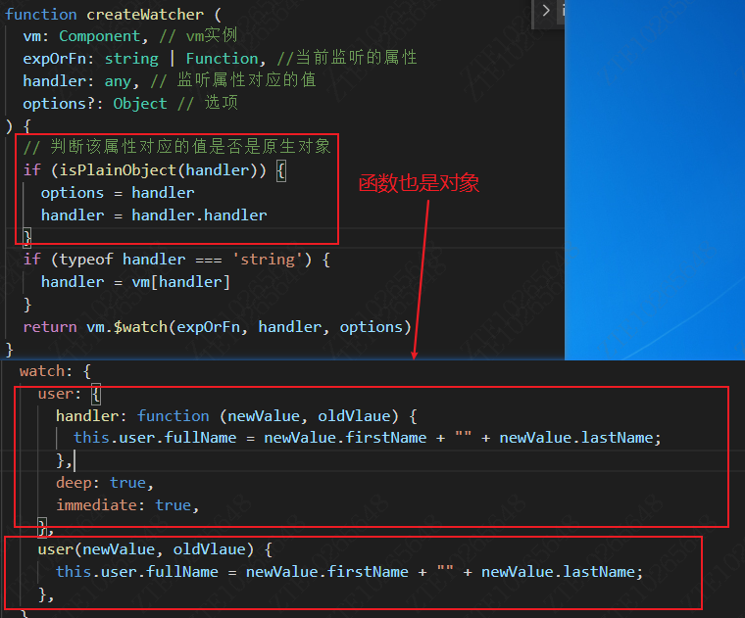Click the comment '//当前监听的属性'
Viewport: 745px width, 618px height.
pos(347,58)
